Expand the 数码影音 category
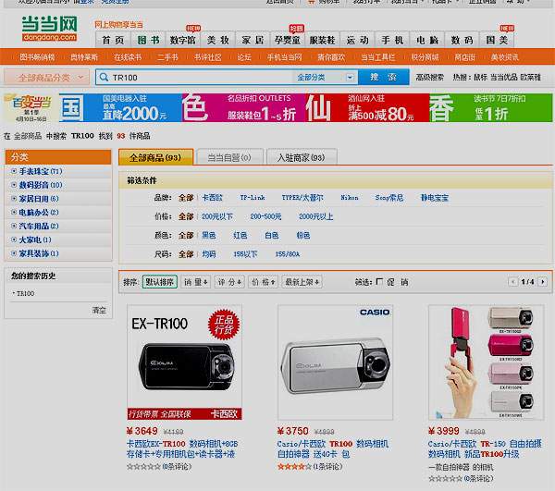The image size is (555, 491). [x=14, y=185]
